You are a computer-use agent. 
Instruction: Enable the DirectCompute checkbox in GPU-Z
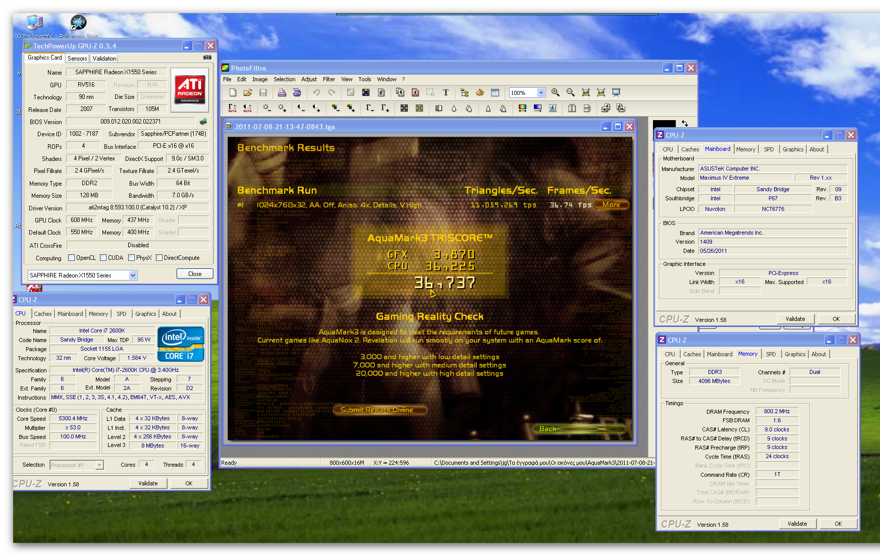tap(159, 258)
